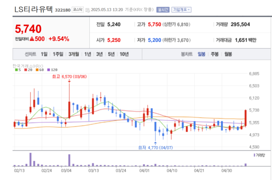Select the 3년 line chart tab

click(99, 54)
